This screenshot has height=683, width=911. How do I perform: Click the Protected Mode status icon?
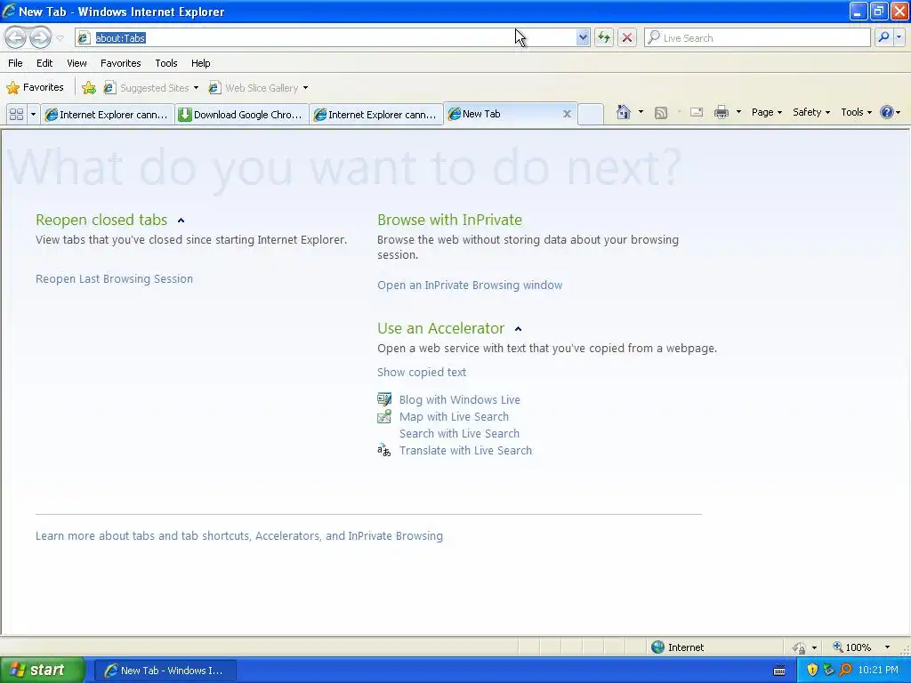800,647
